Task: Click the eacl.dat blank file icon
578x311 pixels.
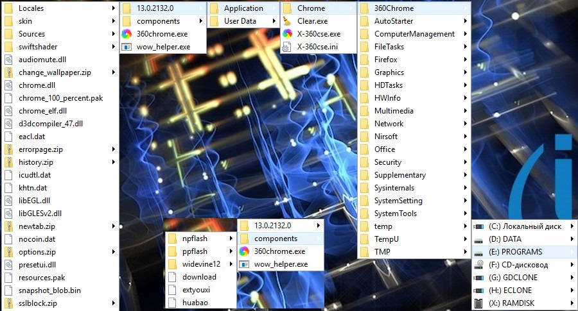Action: [8, 137]
